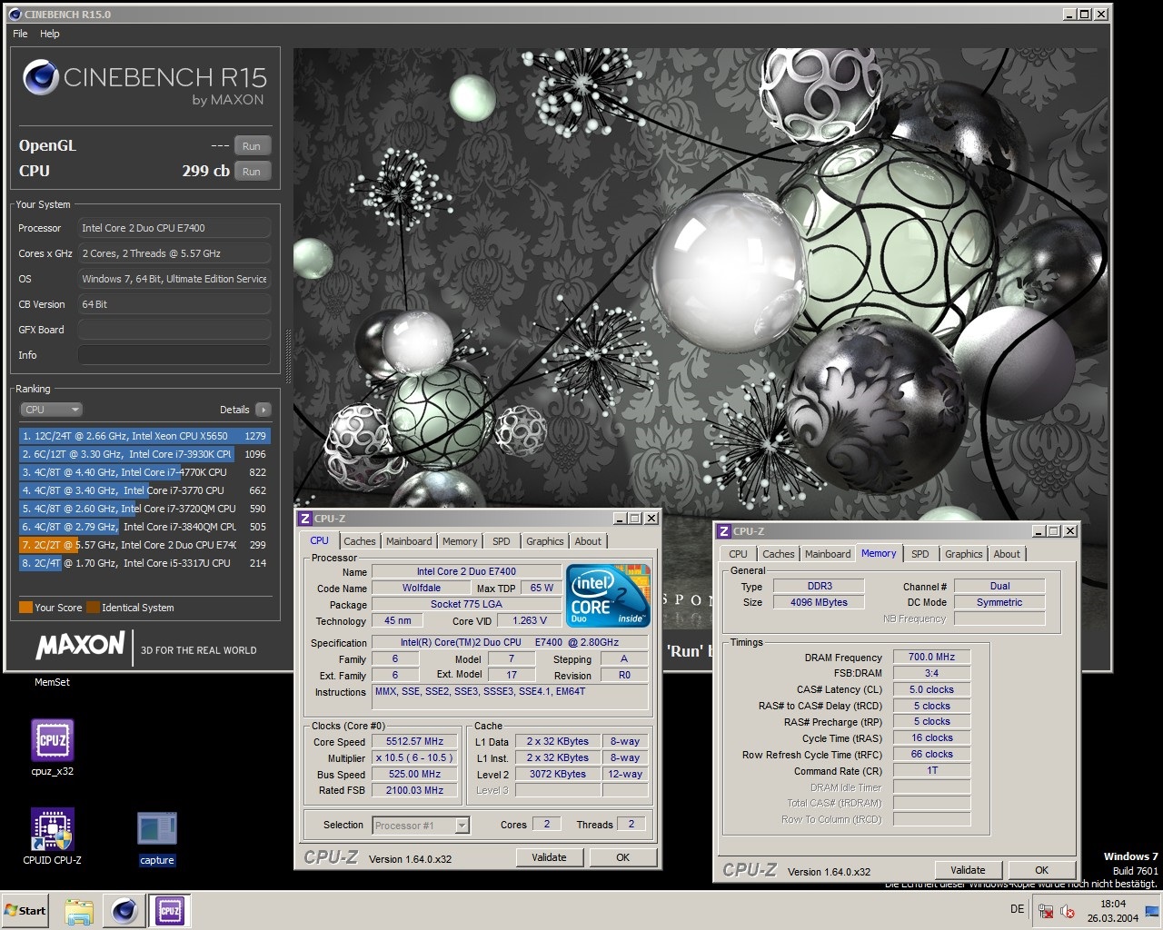
Task: Select the CPUID CPU-Z desktop icon
Action: point(53,837)
